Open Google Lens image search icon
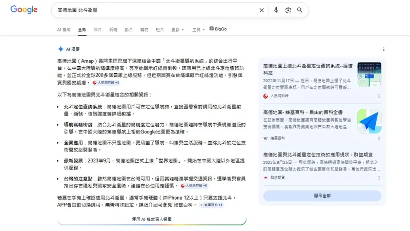 coord(288,10)
